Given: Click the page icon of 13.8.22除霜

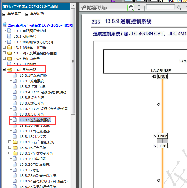Looking at the screenshot, I should point(15,170).
